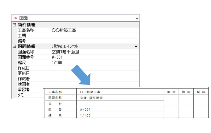
Task: Edit the 縮尺 value 1/100 in the property panel
Action: tap(57, 63)
